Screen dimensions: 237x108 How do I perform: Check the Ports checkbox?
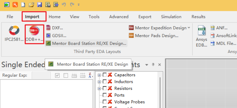click(x=105, y=95)
